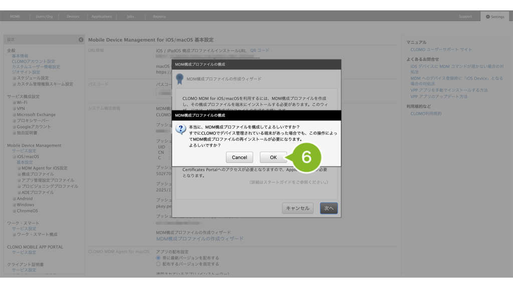Expand the ChromeOS settings node
The width and height of the screenshot is (513, 288).
tap(15, 211)
